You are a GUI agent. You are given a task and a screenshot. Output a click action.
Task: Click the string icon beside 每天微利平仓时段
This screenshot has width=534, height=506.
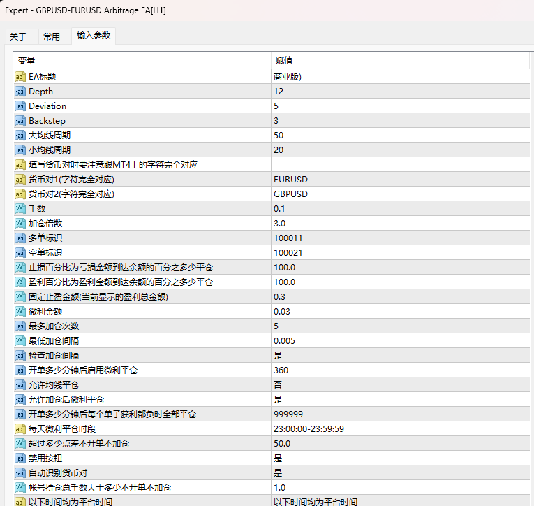(20, 428)
